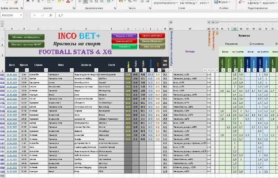Click the red Удалить дубликаты button
This screenshot has width=278, height=178.
(152, 36)
